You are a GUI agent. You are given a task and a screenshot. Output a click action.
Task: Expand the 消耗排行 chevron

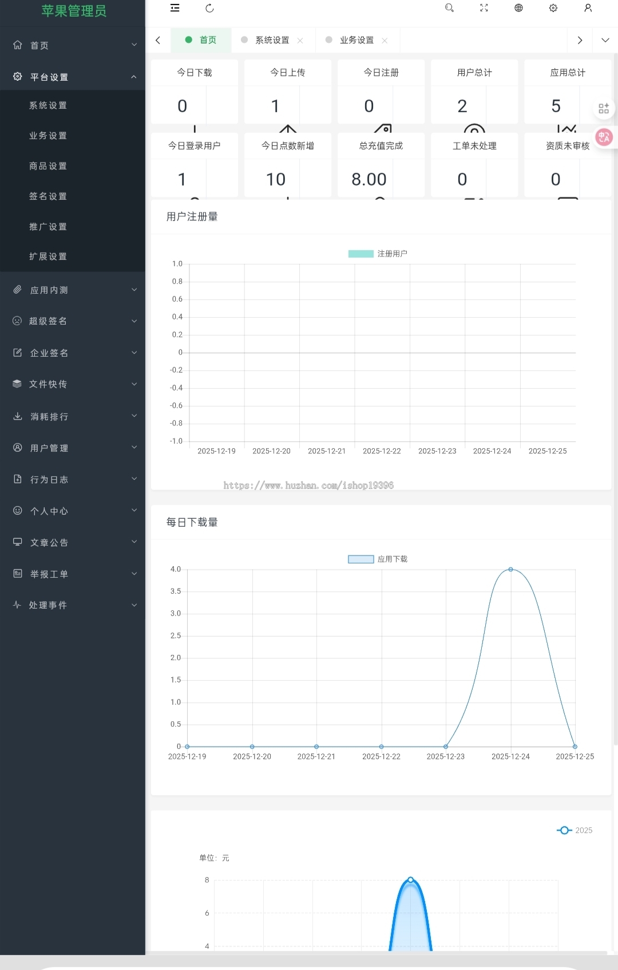(x=134, y=416)
